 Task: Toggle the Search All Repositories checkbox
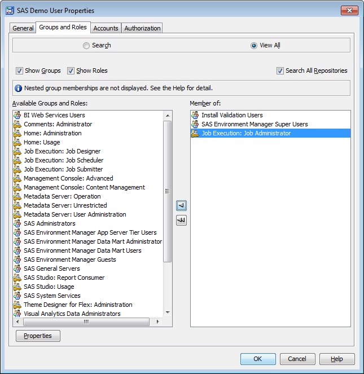[x=280, y=71]
